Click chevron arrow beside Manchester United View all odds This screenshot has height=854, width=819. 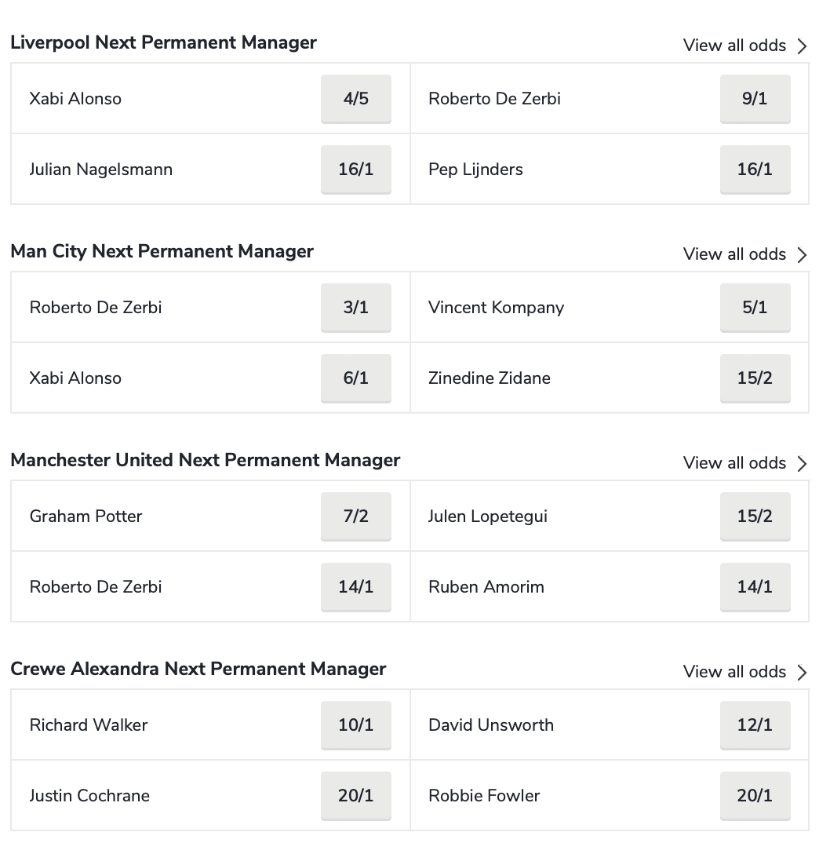tap(802, 463)
